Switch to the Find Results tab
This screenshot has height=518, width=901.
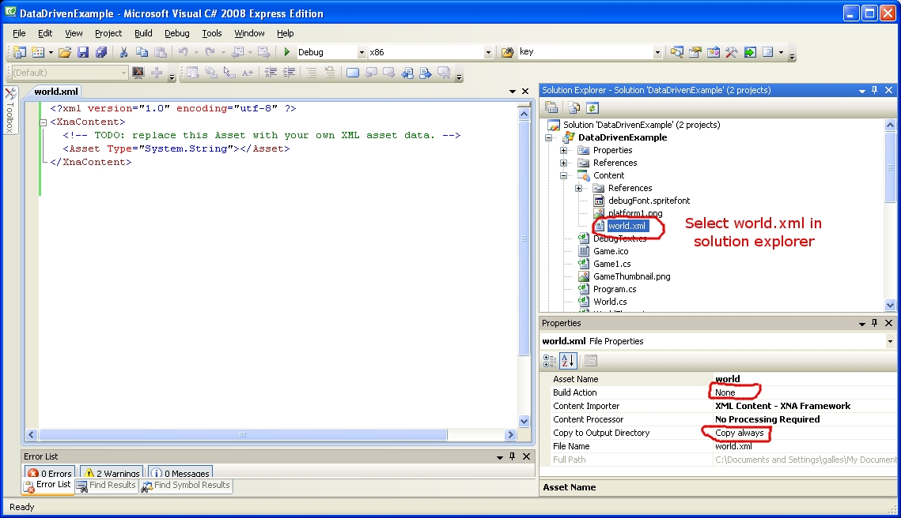[x=107, y=486]
